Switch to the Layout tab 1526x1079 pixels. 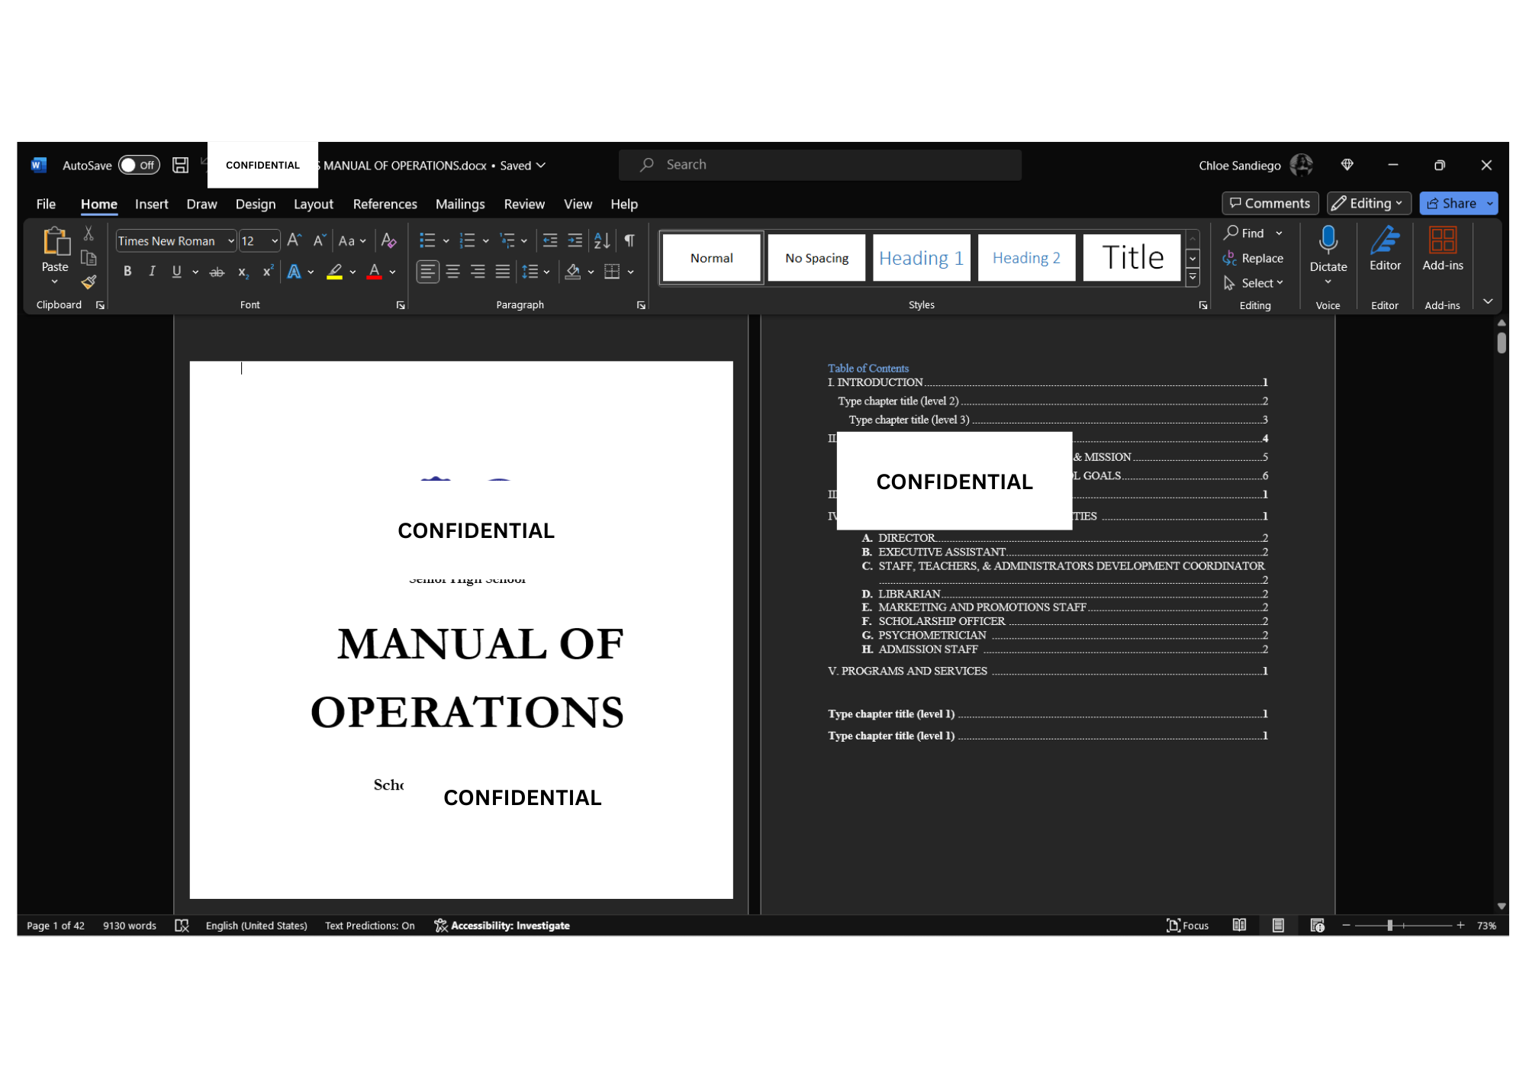(313, 205)
